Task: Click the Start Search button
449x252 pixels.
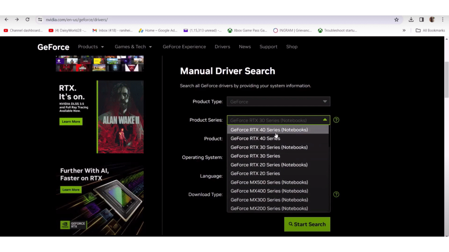Action: pos(307,224)
